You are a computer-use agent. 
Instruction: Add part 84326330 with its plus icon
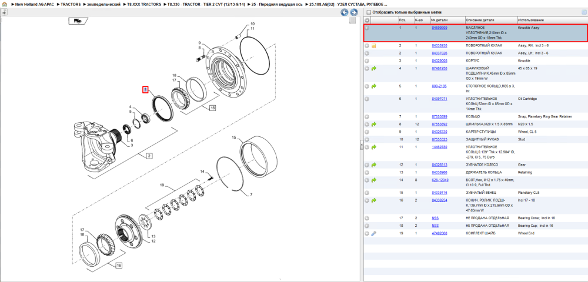[x=367, y=132]
